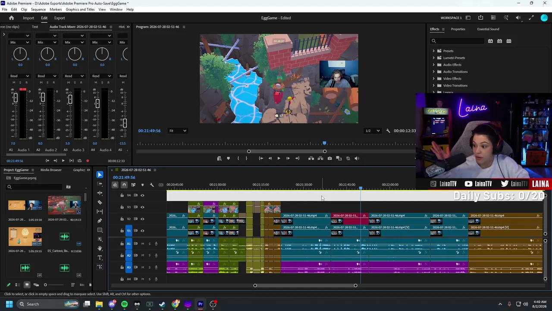Switch to the Properties tab
Image resolution: width=552 pixels, height=311 pixels.
(x=458, y=29)
